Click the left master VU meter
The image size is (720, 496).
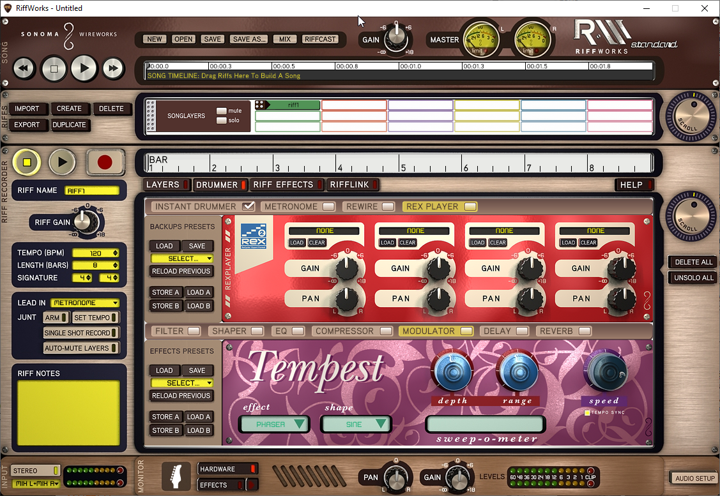point(481,40)
